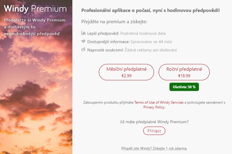Click the arrow icon beside Dostupnější informace

[x=83, y=41]
